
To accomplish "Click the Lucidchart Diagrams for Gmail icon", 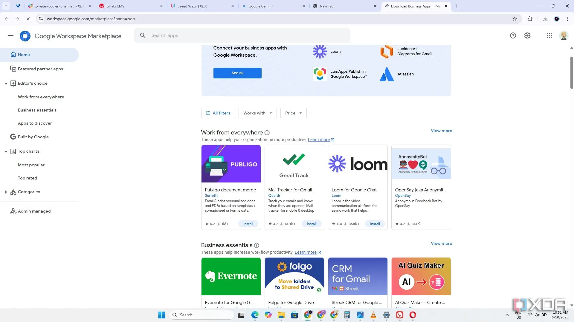I will [387, 52].
